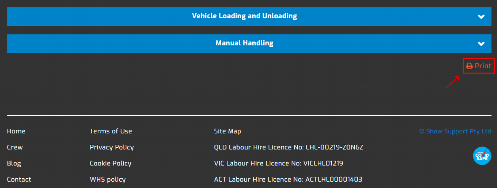This screenshot has width=497, height=188.
Task: Expand Vehicle Loading and Unloading chevron arrow
Action: pyautogui.click(x=481, y=16)
